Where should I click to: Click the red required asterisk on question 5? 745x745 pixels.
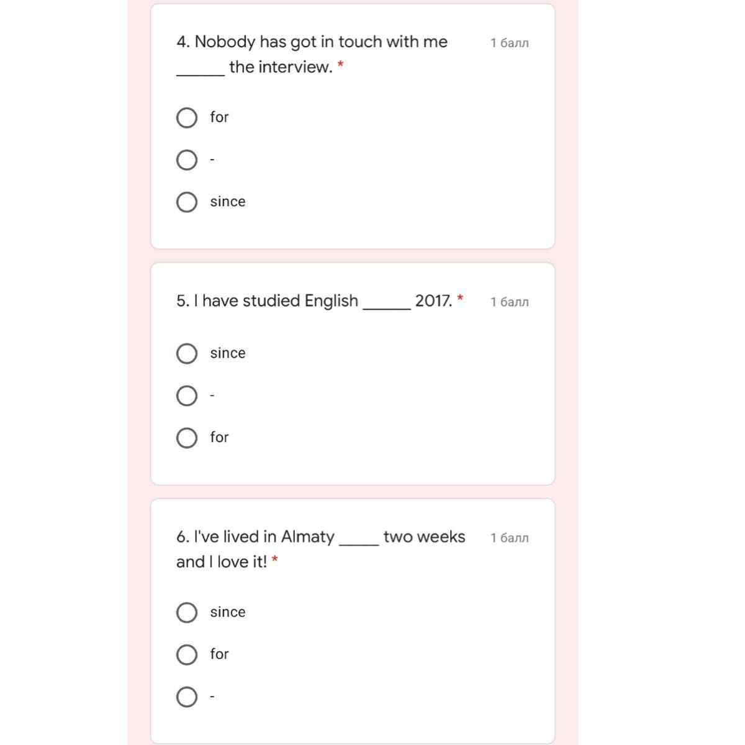pos(460,299)
